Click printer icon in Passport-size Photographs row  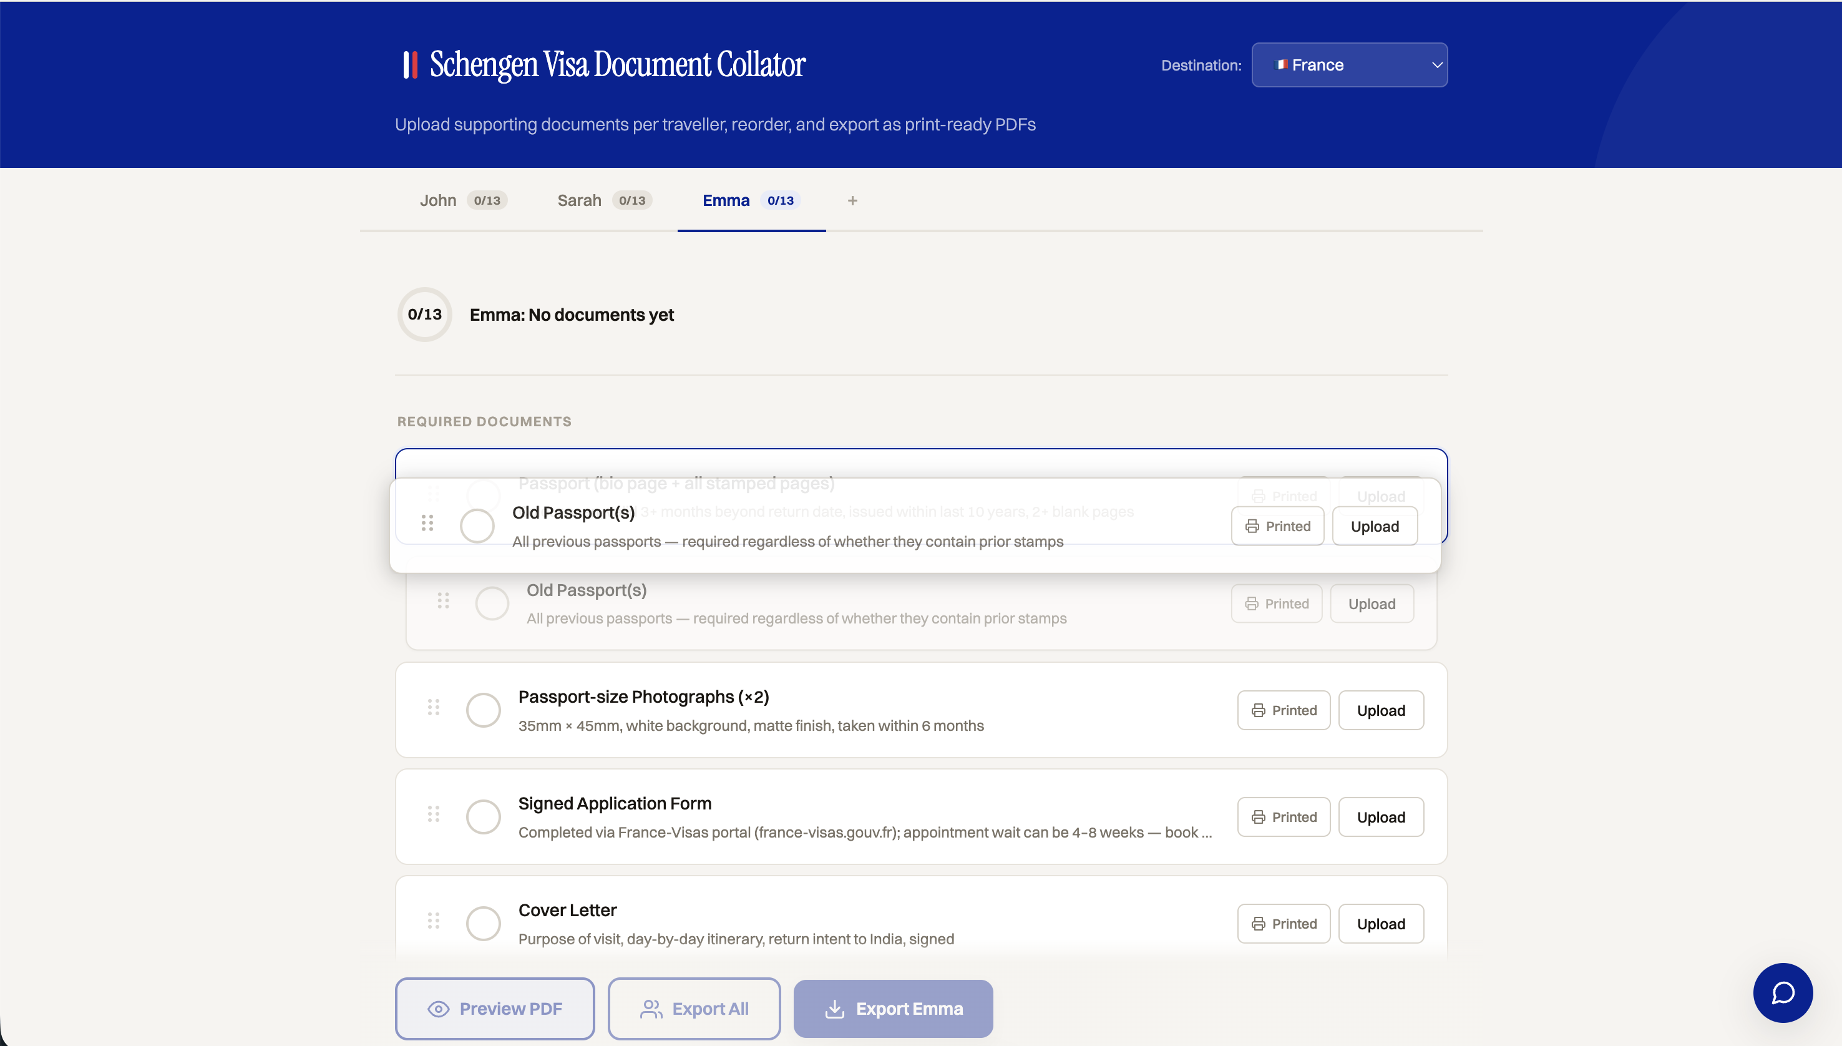point(1258,710)
